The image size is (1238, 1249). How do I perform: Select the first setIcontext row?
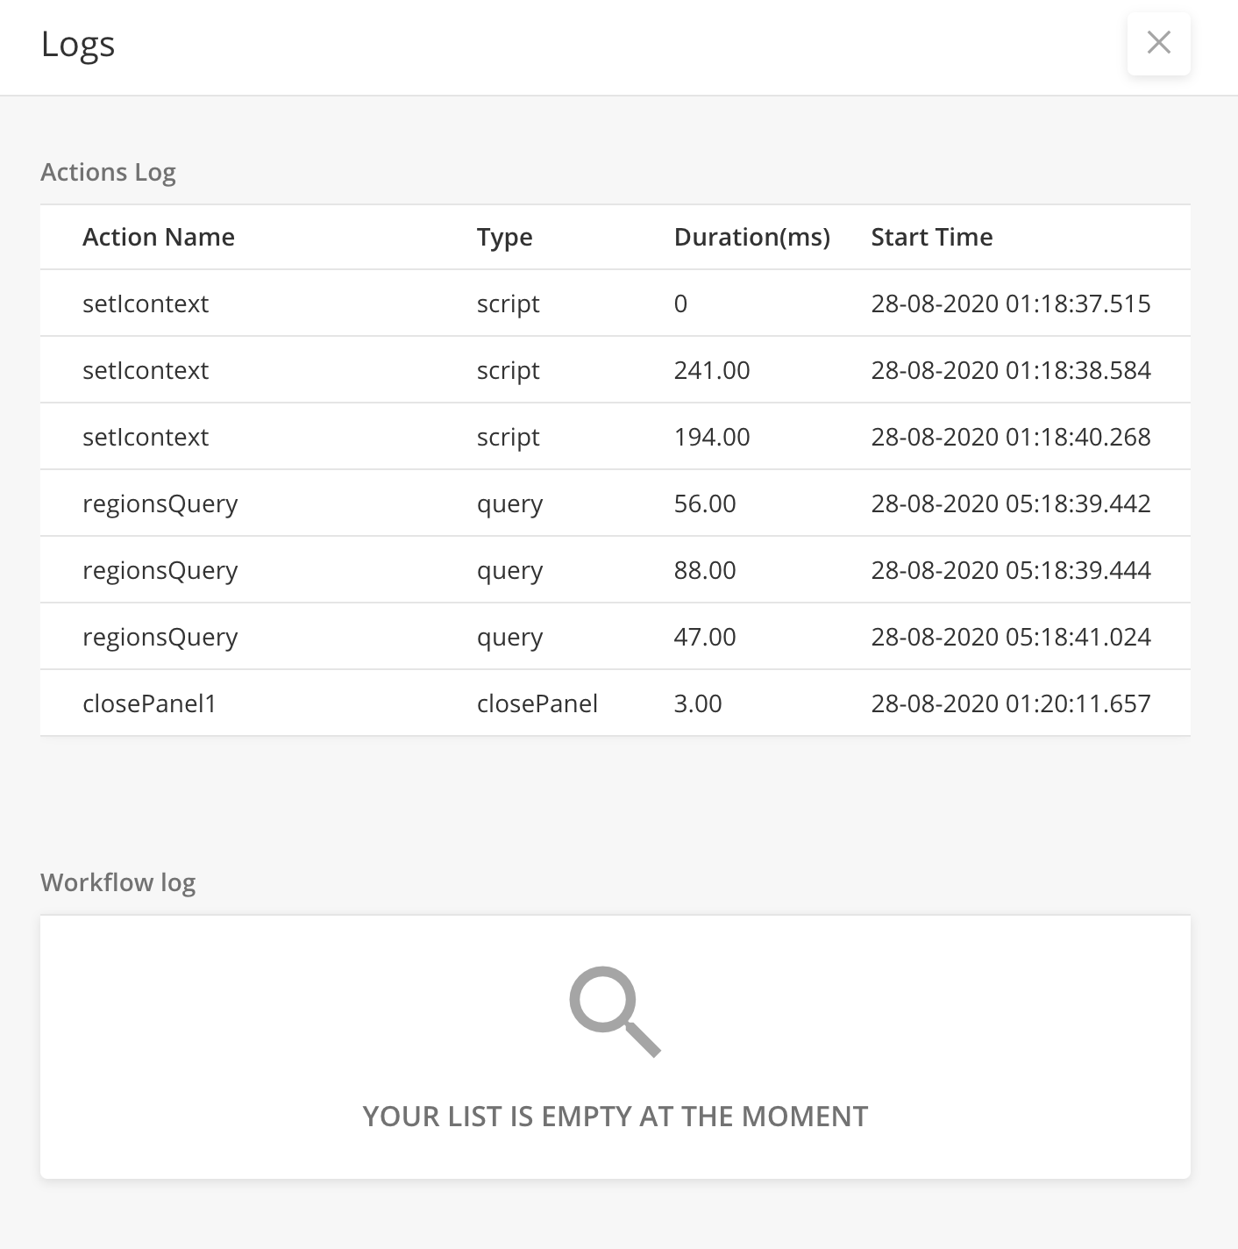click(615, 303)
